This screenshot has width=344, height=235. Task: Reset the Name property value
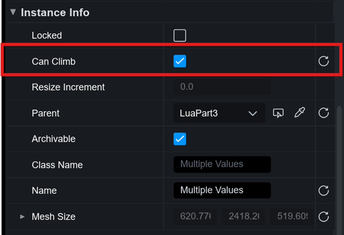pyautogui.click(x=324, y=191)
